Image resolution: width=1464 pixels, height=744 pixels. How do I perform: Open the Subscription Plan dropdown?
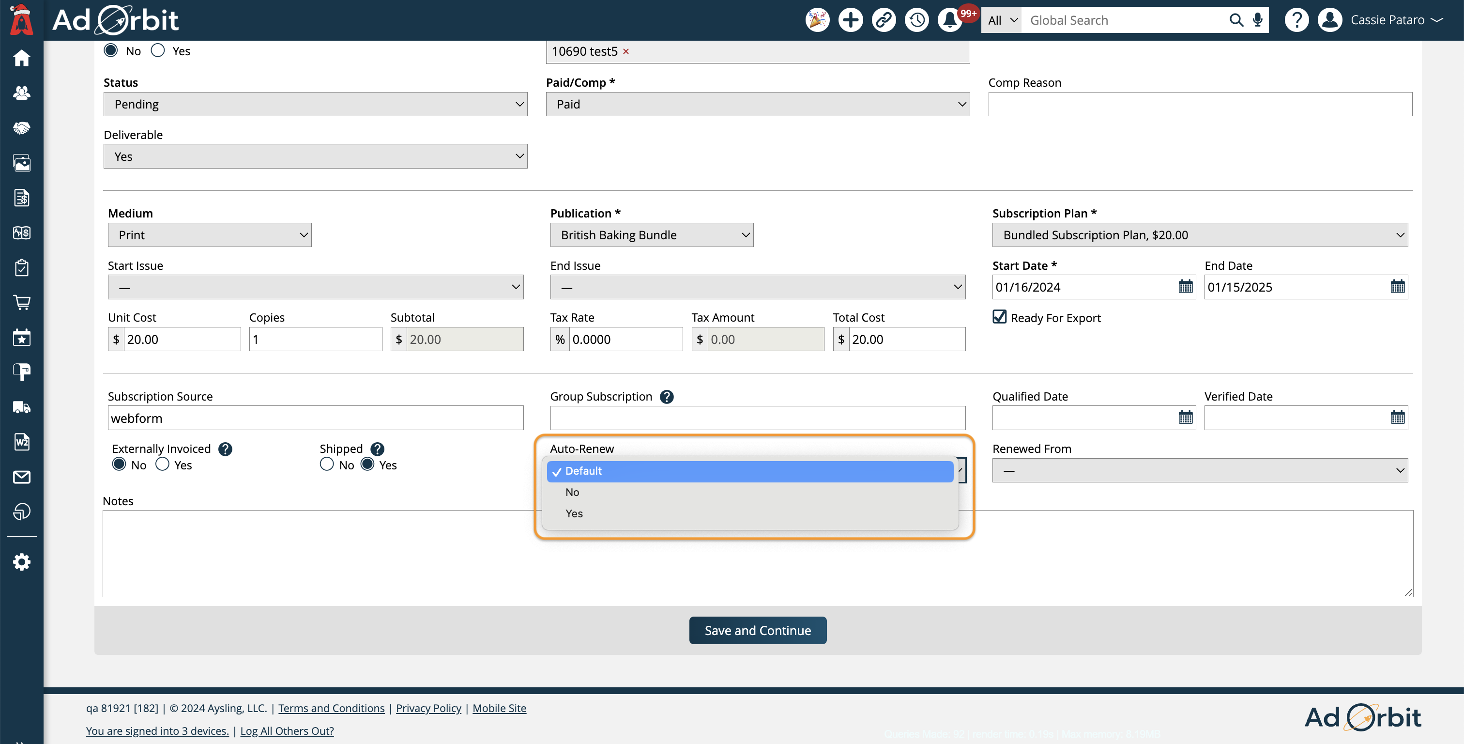(x=1199, y=235)
